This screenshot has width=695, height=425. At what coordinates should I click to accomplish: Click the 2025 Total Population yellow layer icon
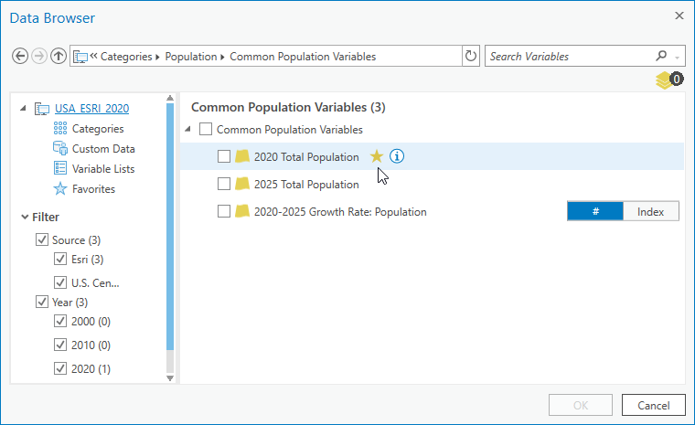click(242, 184)
